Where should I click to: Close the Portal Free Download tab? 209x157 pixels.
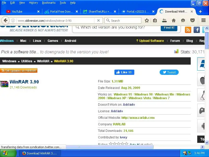77,12
